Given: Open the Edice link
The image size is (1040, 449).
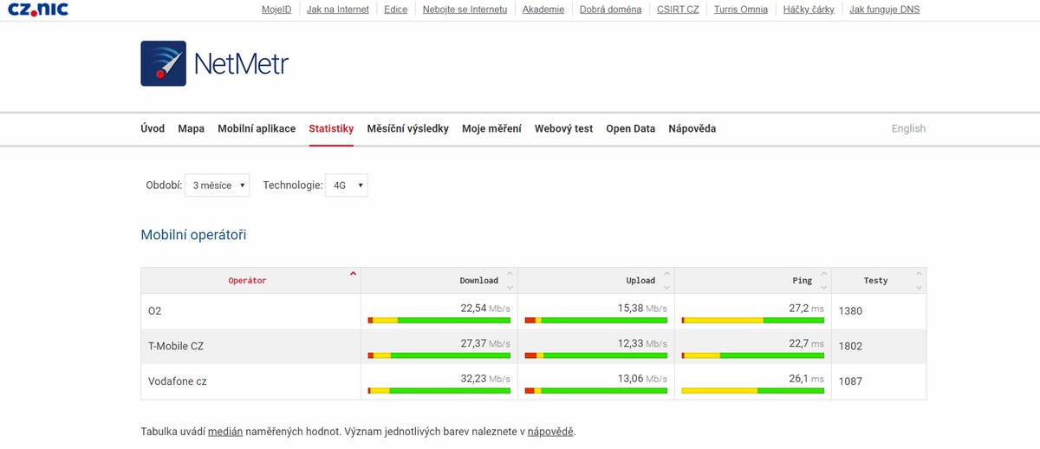Looking at the screenshot, I should point(396,10).
